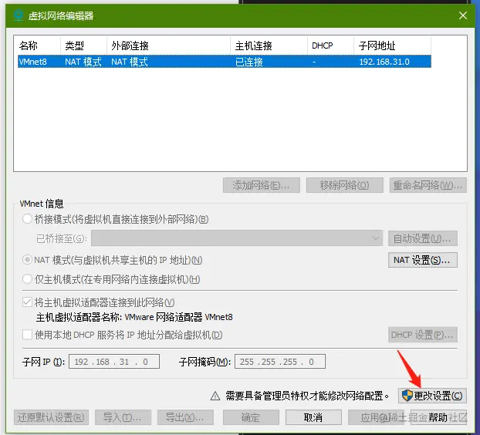The height and width of the screenshot is (435, 480).
Task: Click the 更改设置(C) button
Action: point(432,396)
